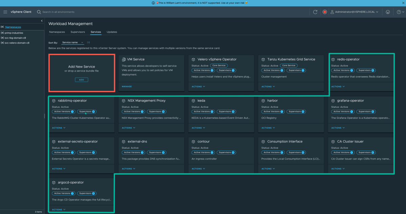The width and height of the screenshot is (406, 214).
Task: Select svc-tkg-domain-c8 namespace
Action: pos(15,38)
